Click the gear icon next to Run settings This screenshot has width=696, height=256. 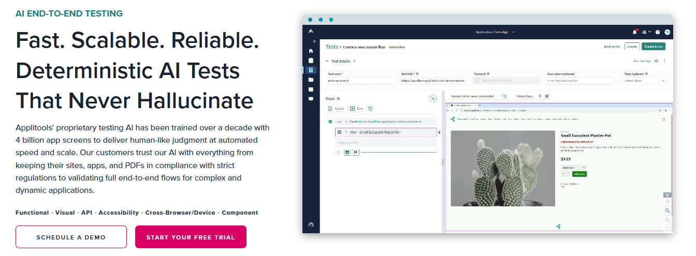[656, 61]
